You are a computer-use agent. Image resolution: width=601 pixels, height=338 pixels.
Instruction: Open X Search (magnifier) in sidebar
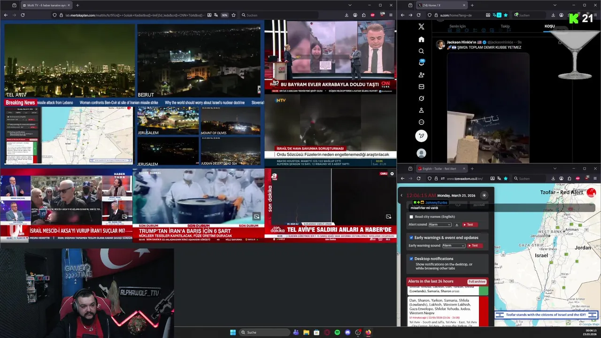[x=421, y=51]
